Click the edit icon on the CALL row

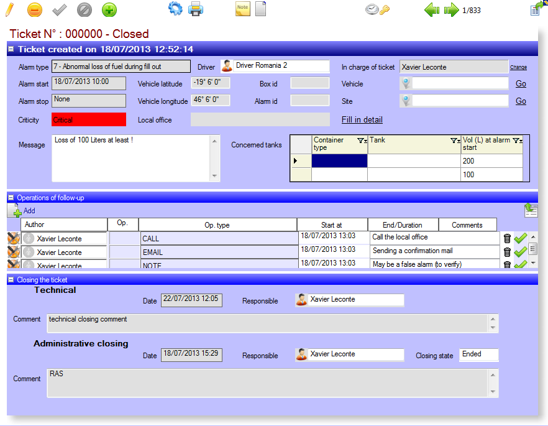point(14,238)
